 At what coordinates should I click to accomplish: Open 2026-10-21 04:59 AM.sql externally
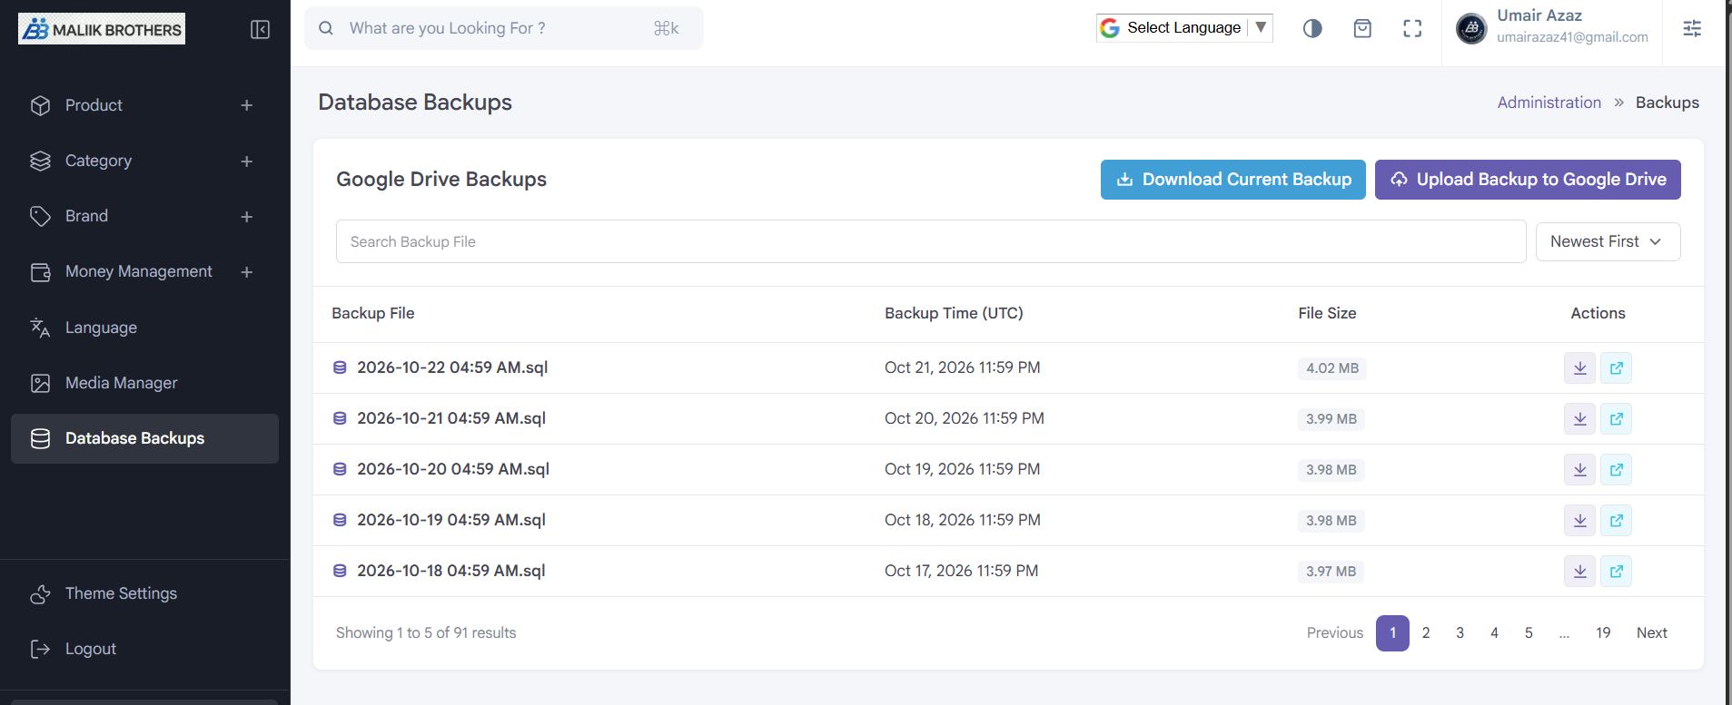point(1617,418)
